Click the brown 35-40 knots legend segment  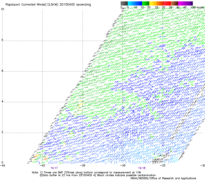pyautogui.click(x=175, y=3)
